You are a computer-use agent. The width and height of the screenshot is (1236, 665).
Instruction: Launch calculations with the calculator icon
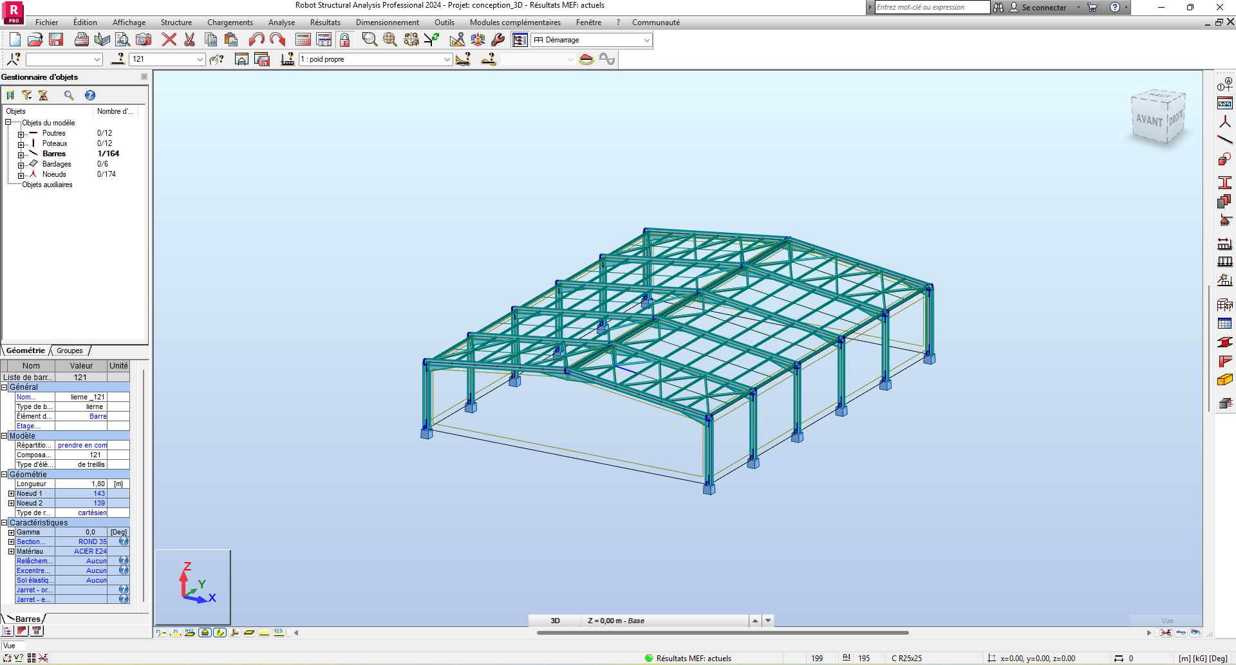click(x=303, y=40)
